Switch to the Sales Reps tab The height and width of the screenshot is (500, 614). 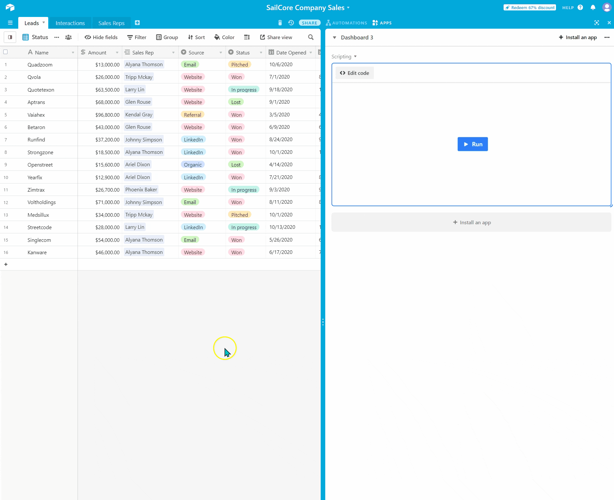point(111,23)
